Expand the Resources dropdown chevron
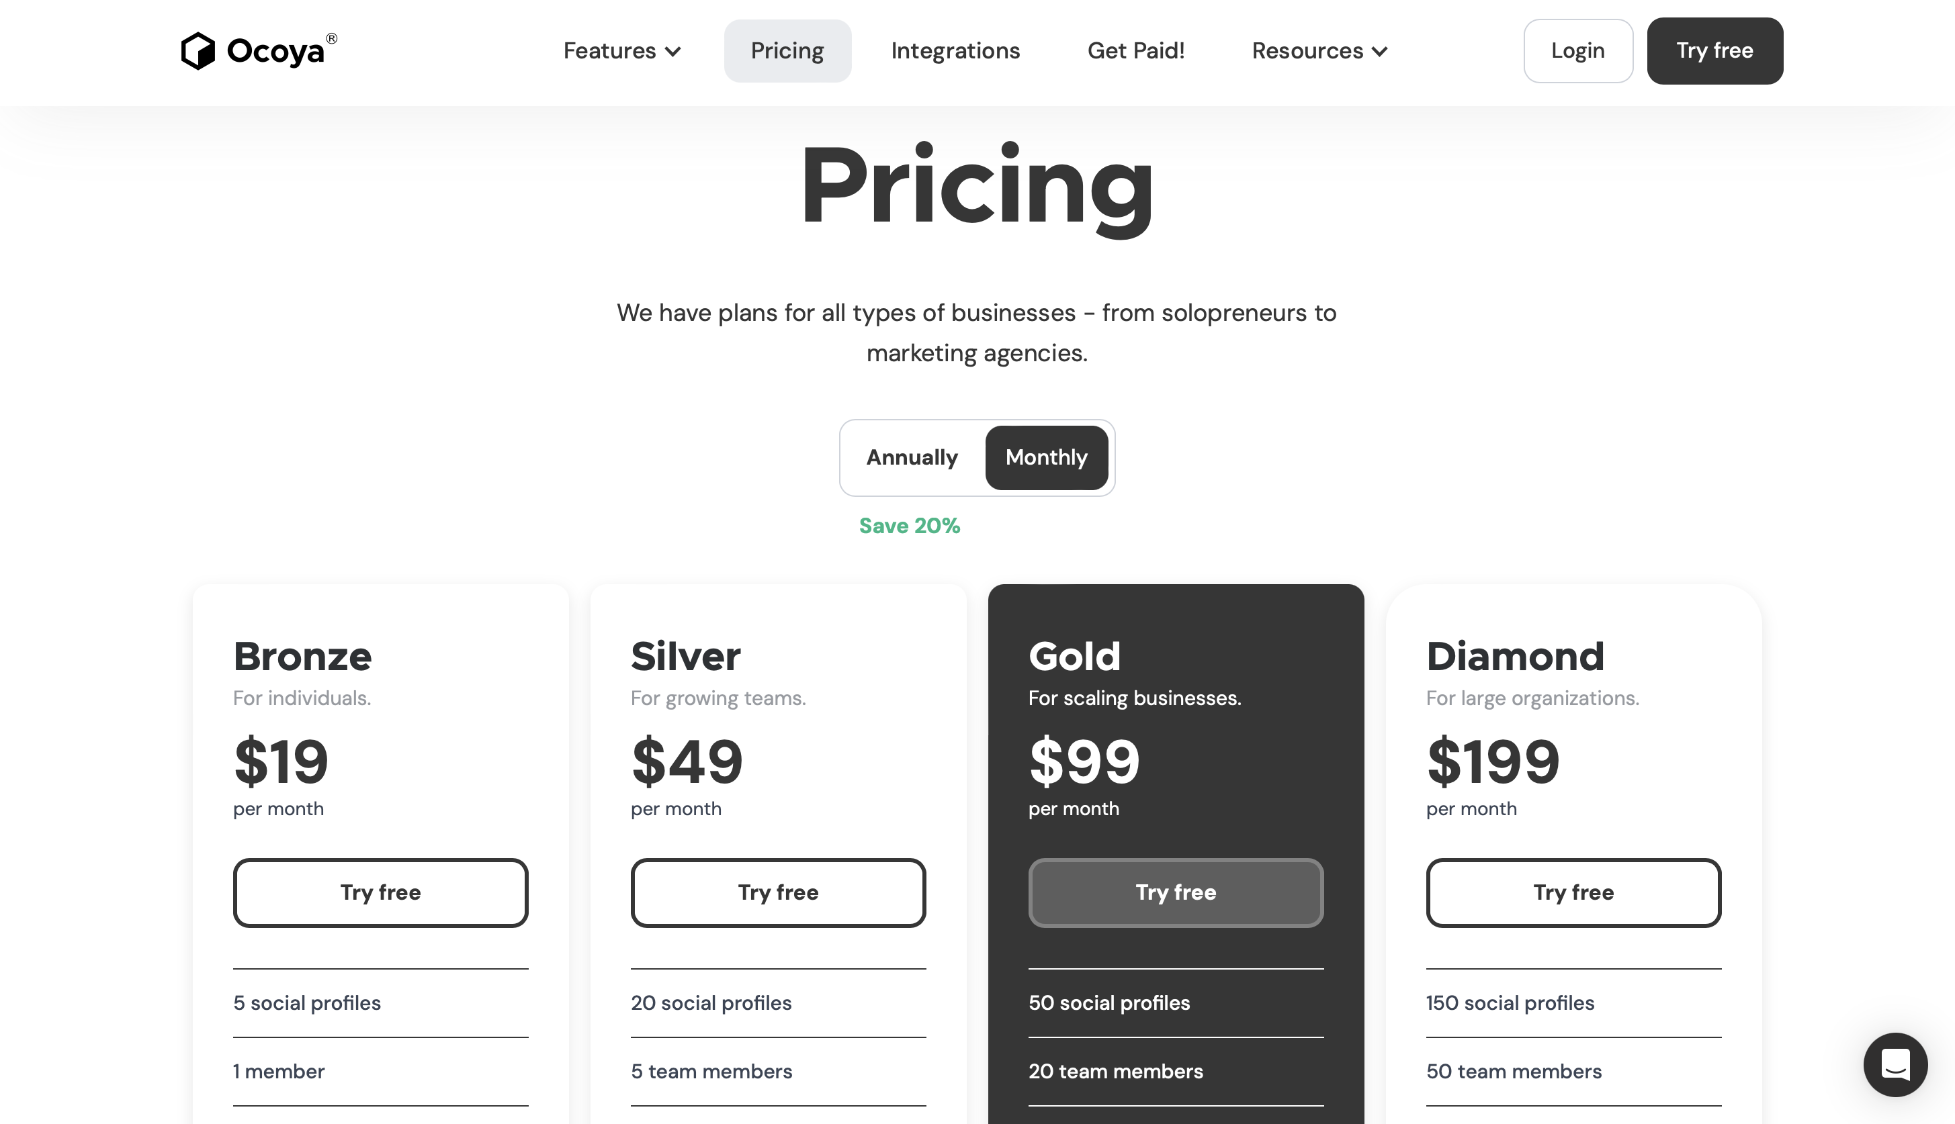Image resolution: width=1955 pixels, height=1124 pixels. point(1379,52)
